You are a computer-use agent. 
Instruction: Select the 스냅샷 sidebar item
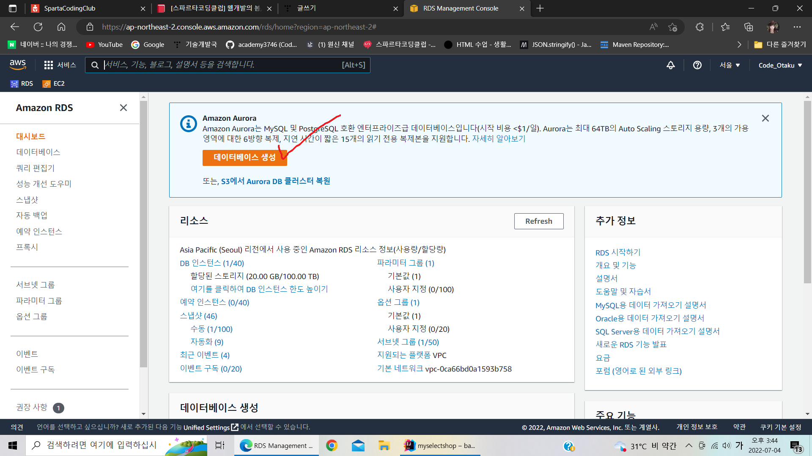pyautogui.click(x=27, y=200)
